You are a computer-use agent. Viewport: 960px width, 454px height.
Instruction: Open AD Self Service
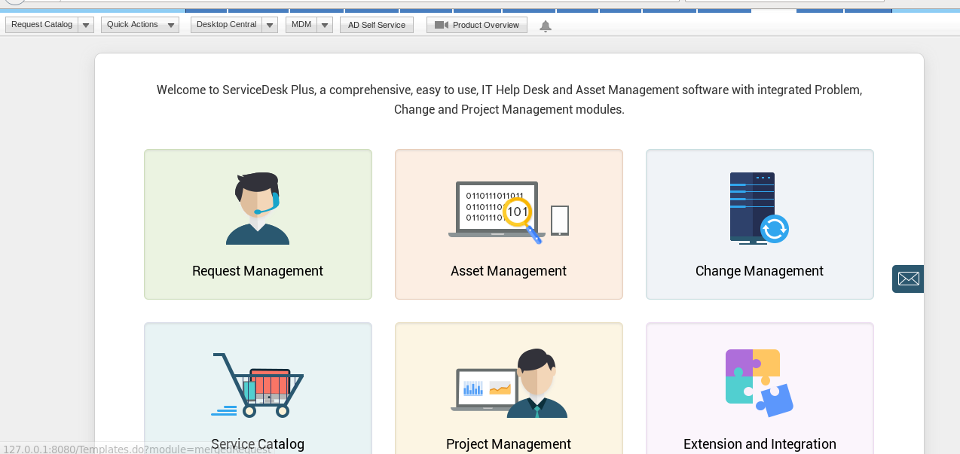377,25
